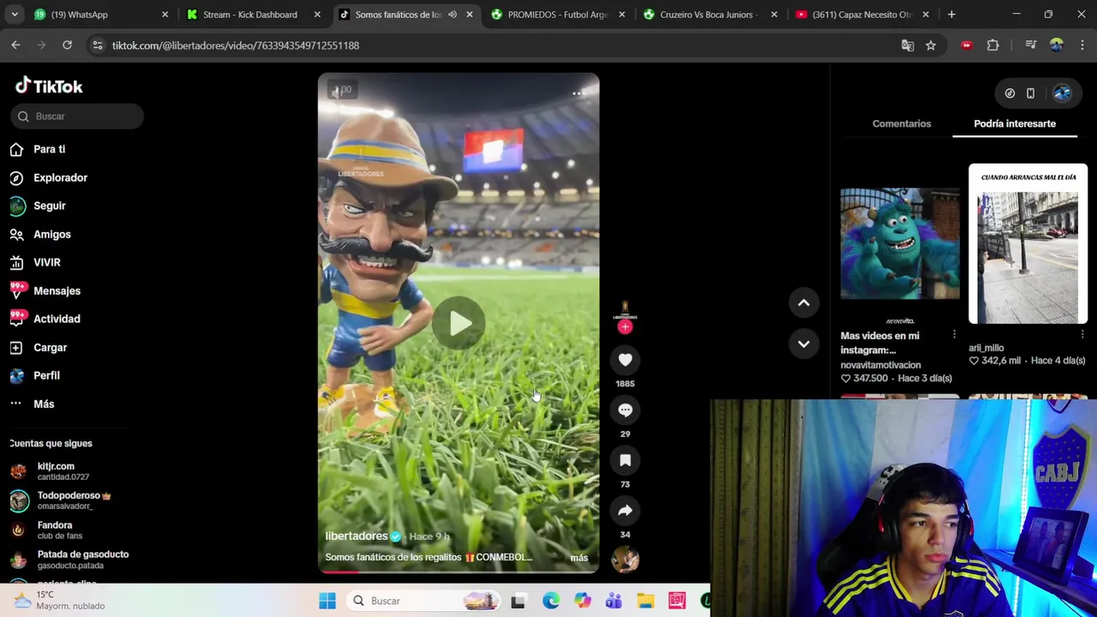
Task: Seek on the video progress bar
Action: pyautogui.click(x=459, y=572)
